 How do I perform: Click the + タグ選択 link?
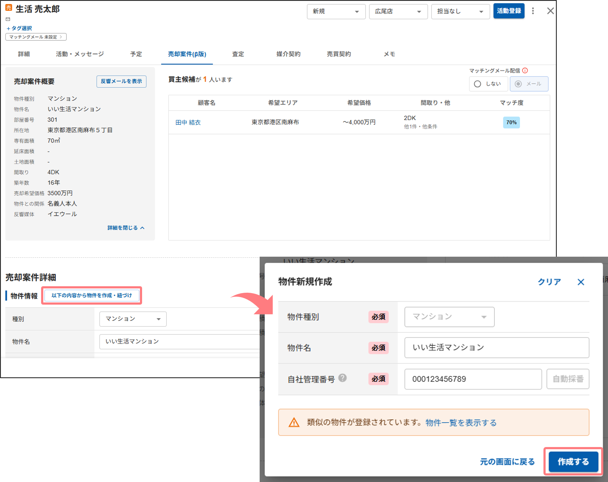[x=19, y=28]
